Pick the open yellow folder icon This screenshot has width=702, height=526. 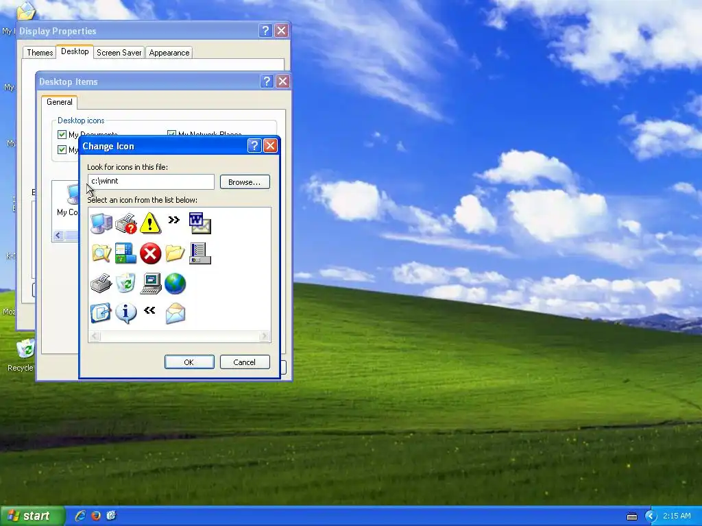click(x=175, y=253)
